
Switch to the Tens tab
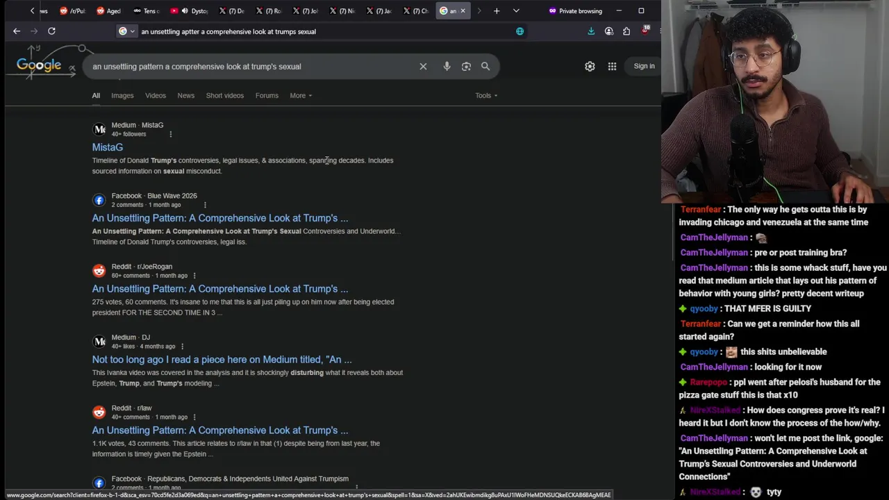coord(146,11)
